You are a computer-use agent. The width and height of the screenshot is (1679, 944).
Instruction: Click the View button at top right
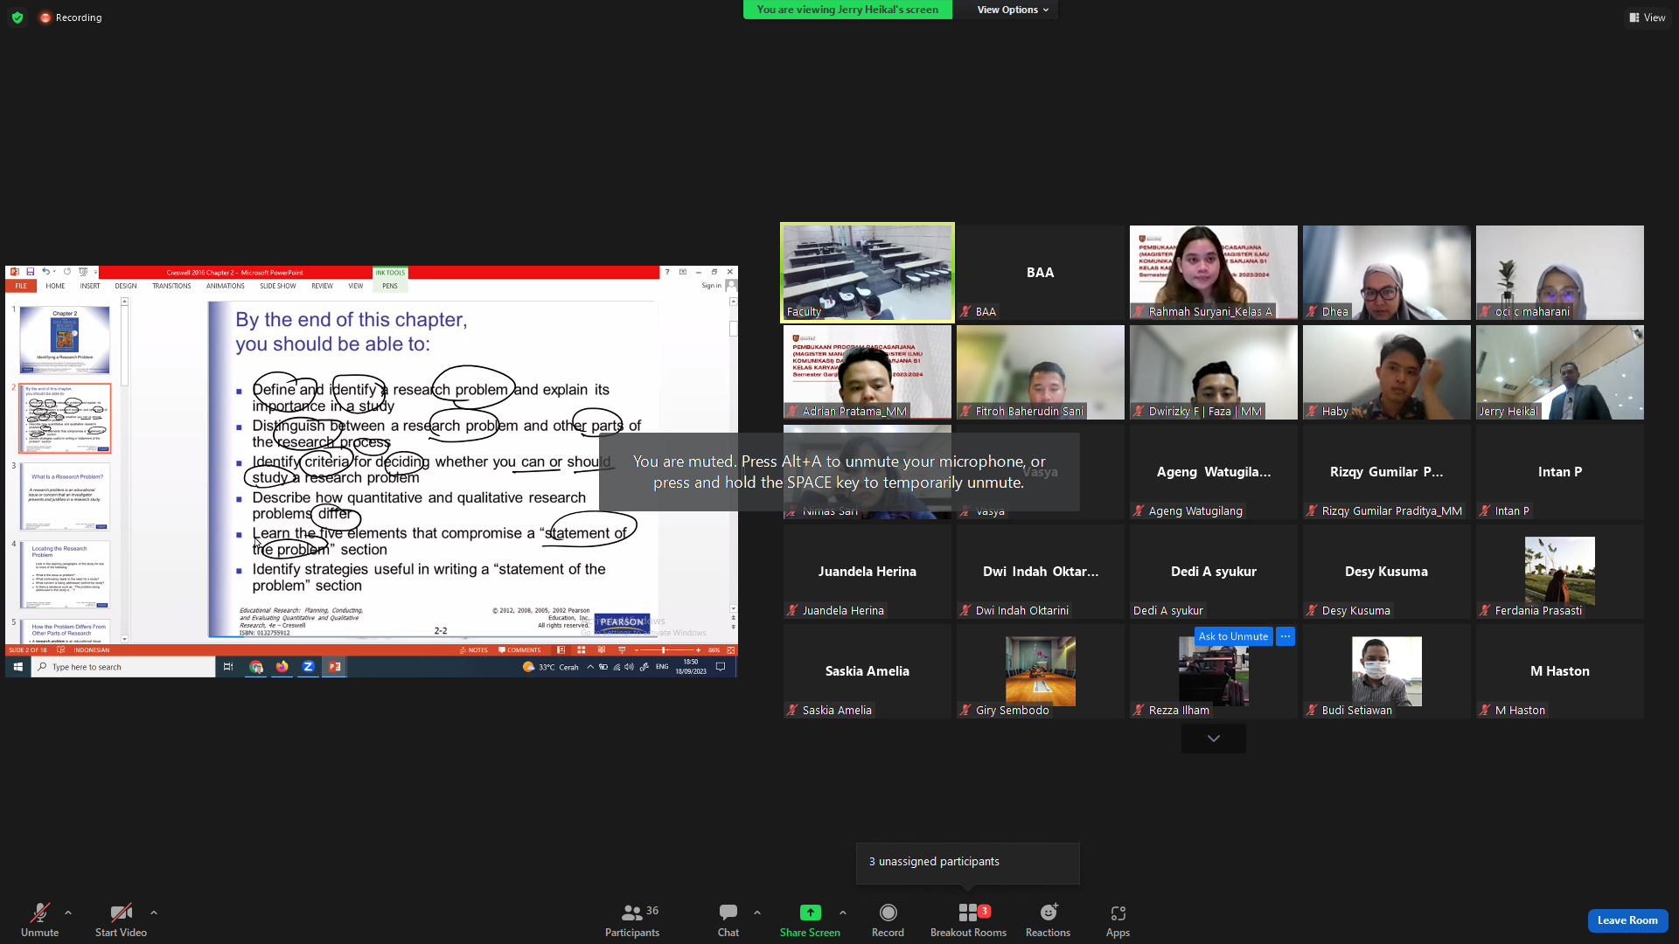[x=1648, y=17]
